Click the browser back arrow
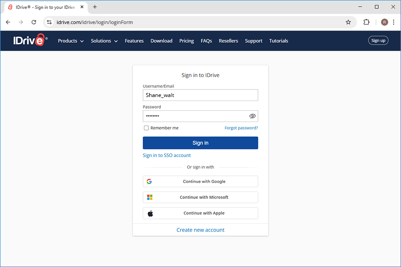The image size is (401, 267). tap(8, 22)
